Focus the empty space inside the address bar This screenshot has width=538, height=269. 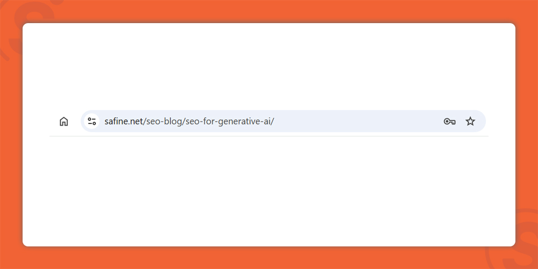[357, 121]
